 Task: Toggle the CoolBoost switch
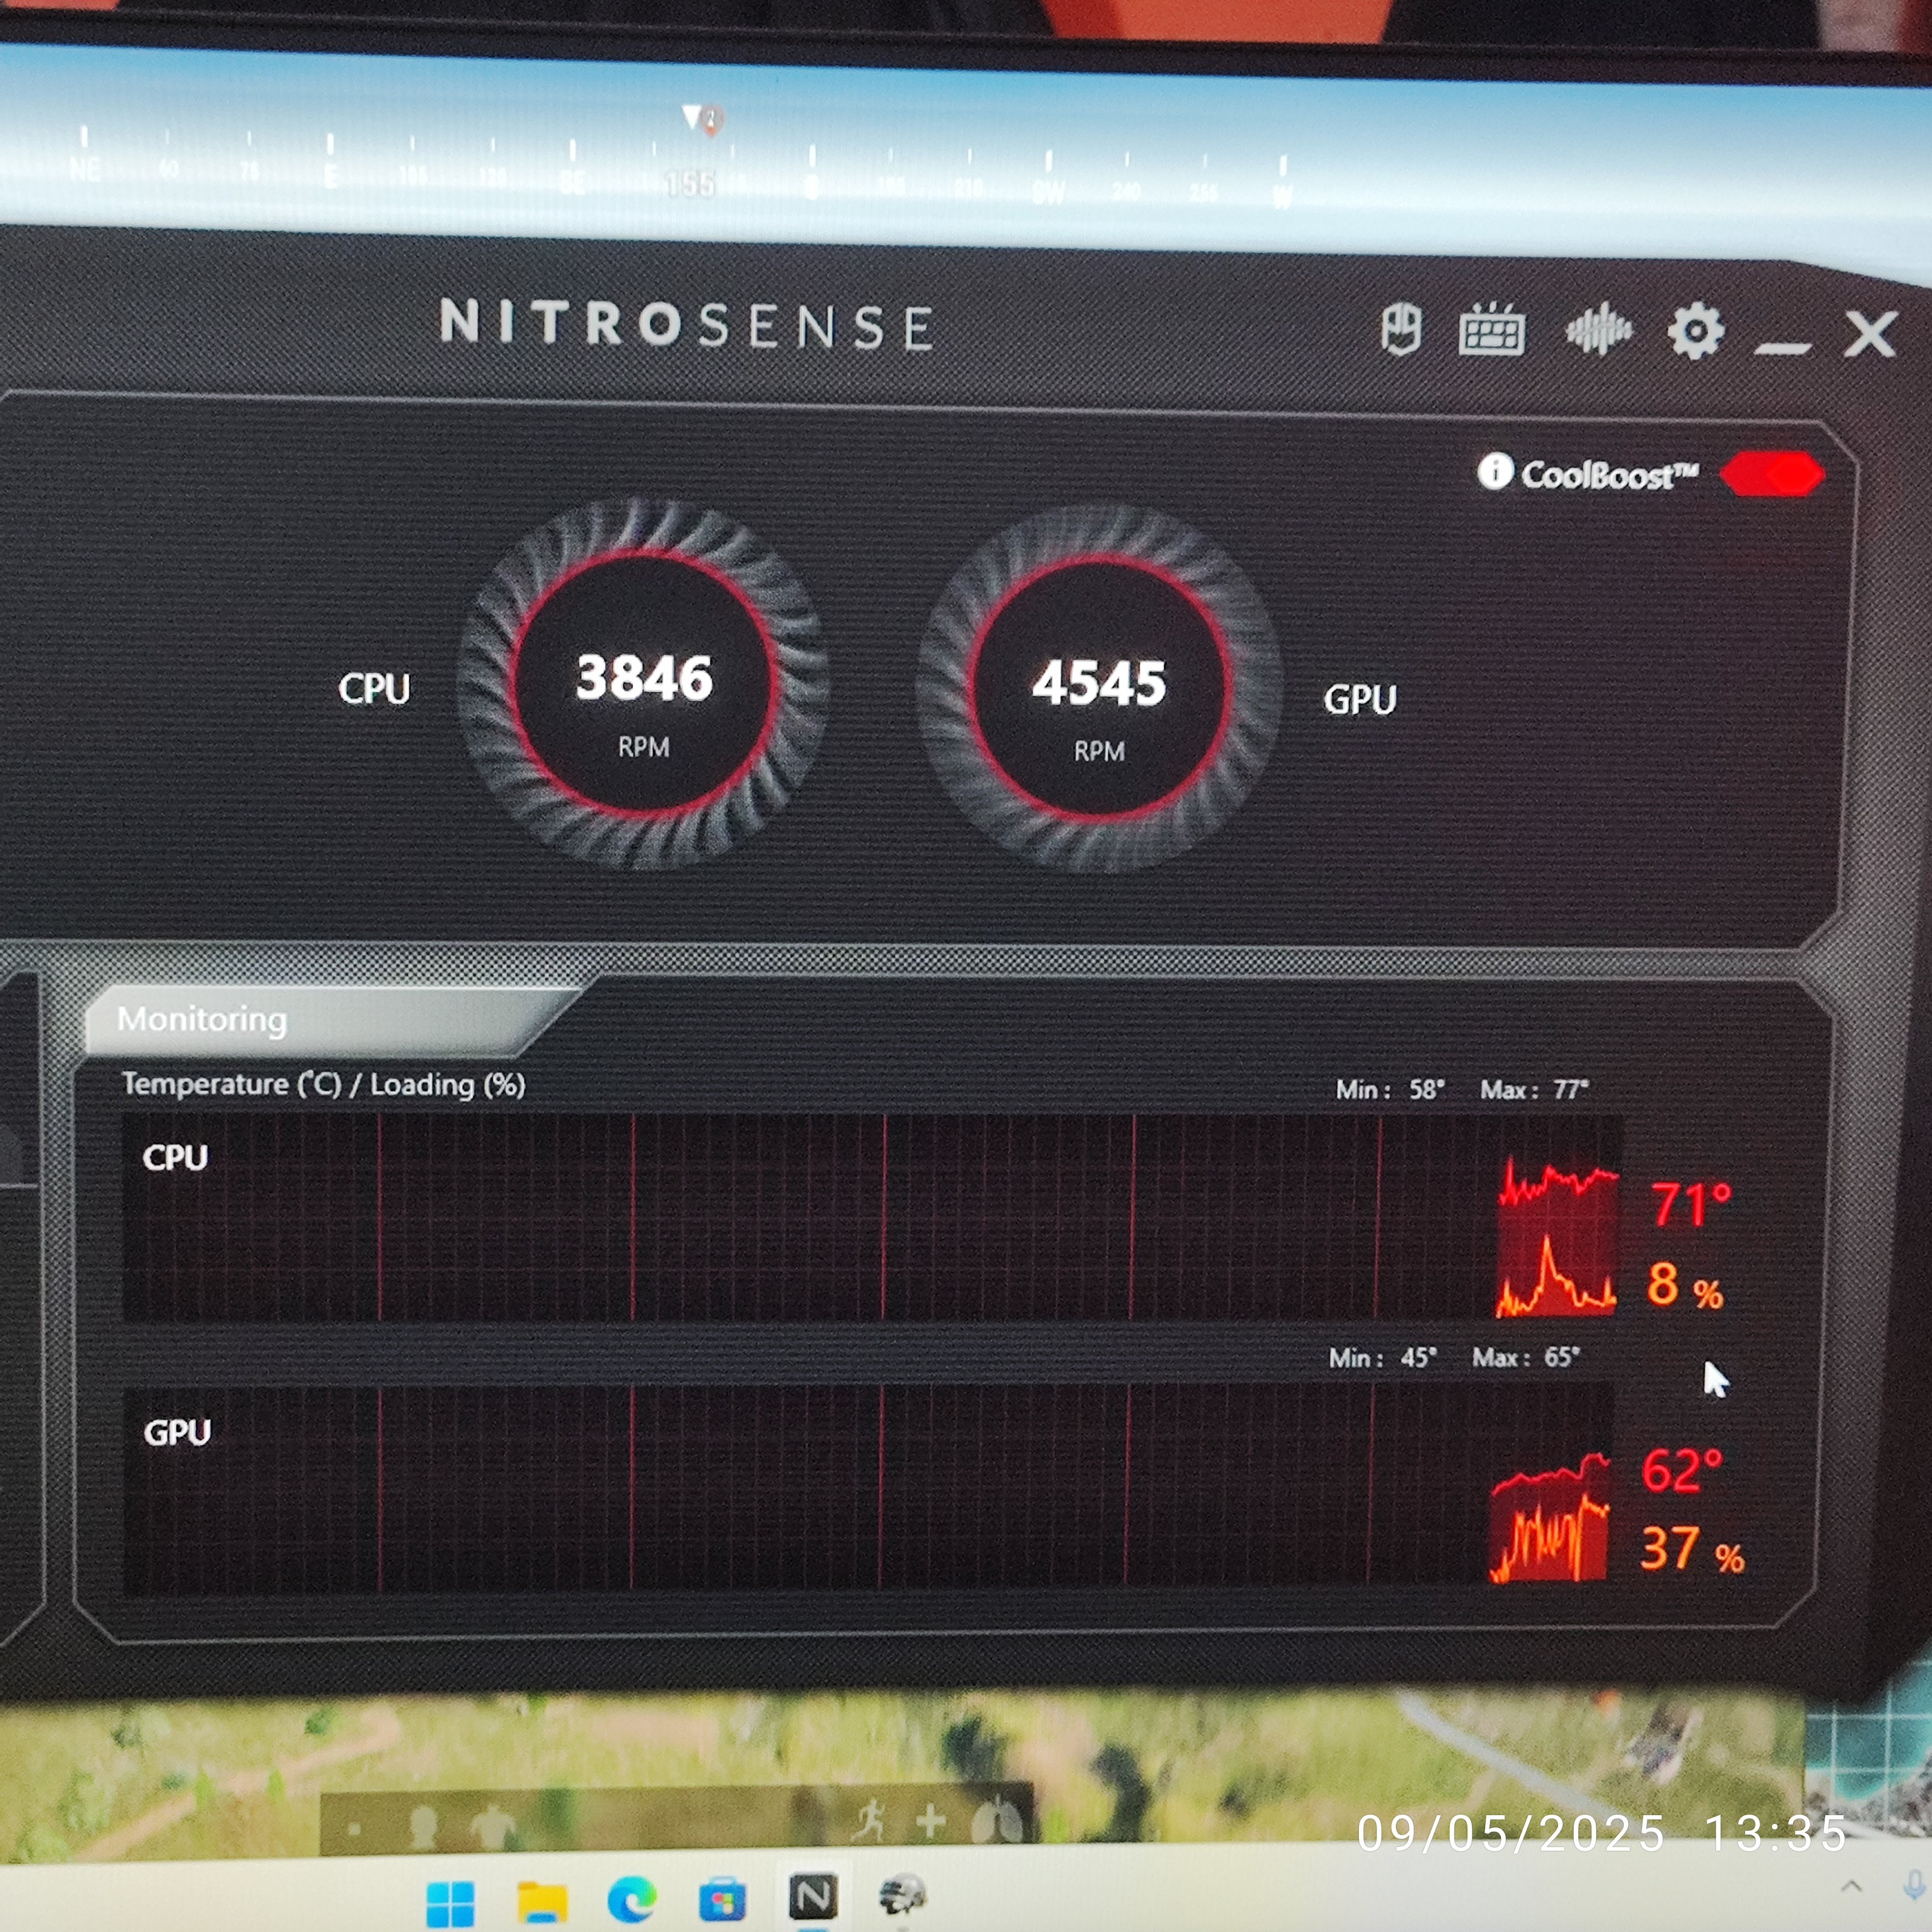pos(1772,474)
